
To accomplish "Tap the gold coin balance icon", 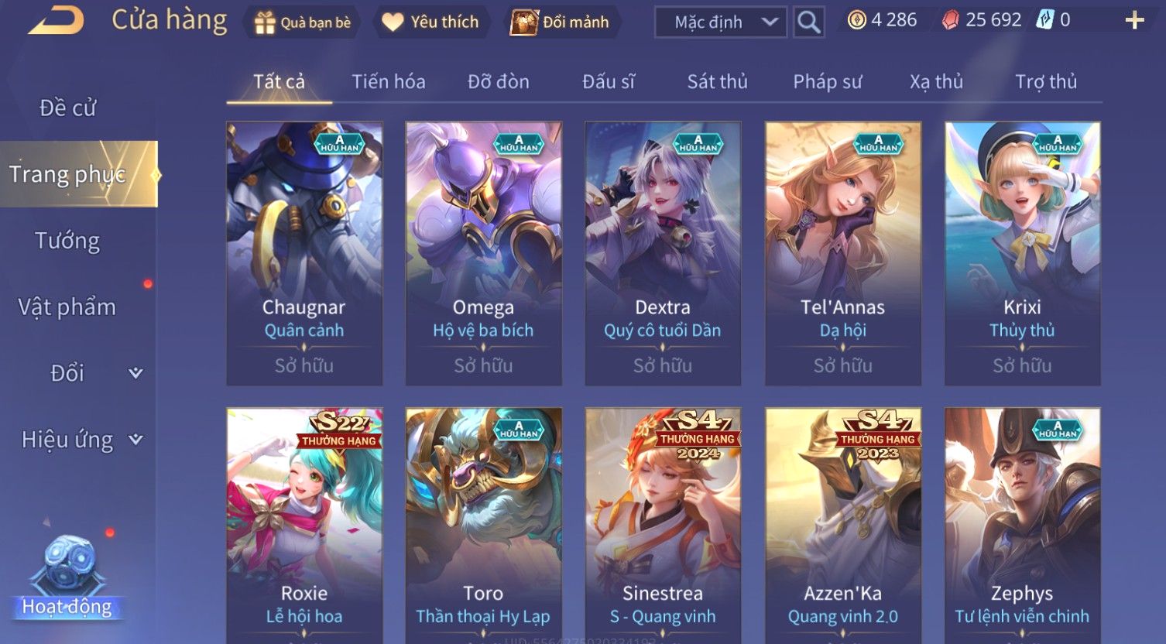I will click(856, 20).
